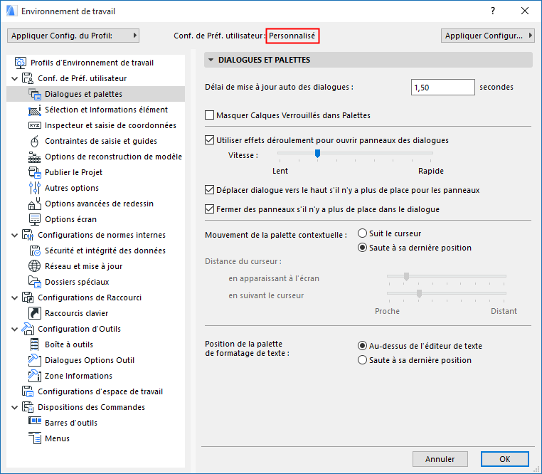Open the Autres options settings page
Viewport: 542px width, 474px height.
pos(72,188)
